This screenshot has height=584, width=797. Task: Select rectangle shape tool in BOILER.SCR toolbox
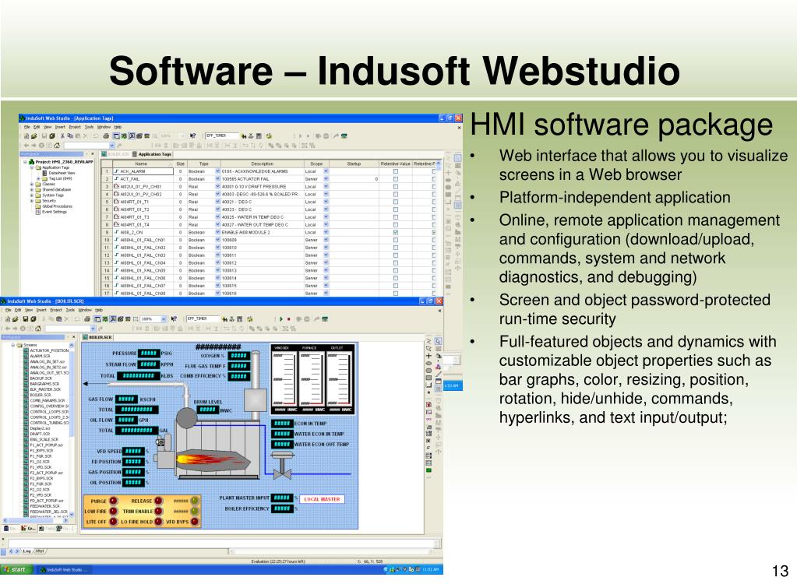pyautogui.click(x=429, y=378)
